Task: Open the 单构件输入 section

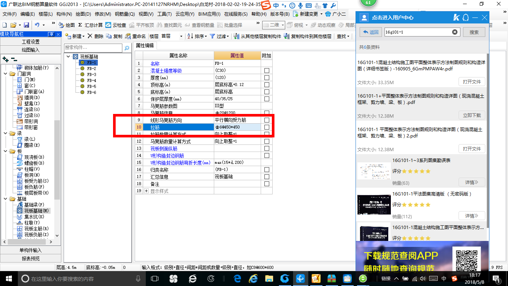Action: (x=31, y=250)
